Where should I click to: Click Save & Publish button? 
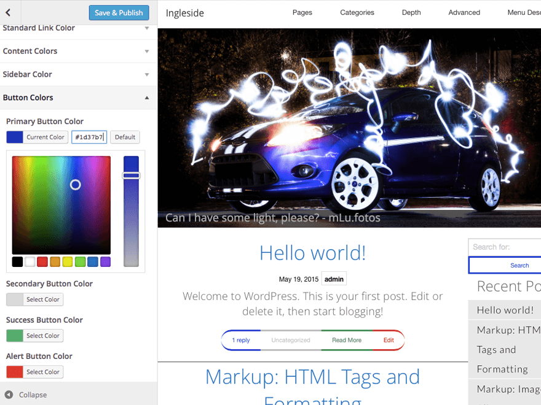coord(119,12)
